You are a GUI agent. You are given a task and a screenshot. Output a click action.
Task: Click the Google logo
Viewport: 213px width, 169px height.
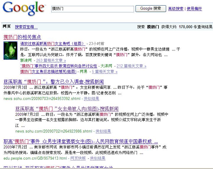24,8
